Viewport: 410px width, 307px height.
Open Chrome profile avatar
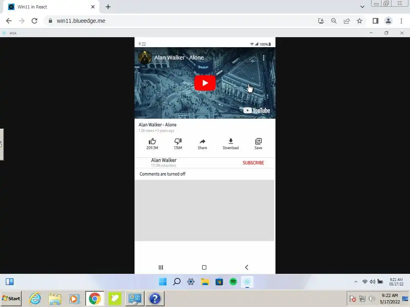pos(388,21)
